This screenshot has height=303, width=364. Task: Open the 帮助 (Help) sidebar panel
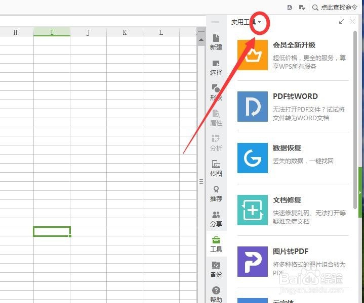pos(216,294)
